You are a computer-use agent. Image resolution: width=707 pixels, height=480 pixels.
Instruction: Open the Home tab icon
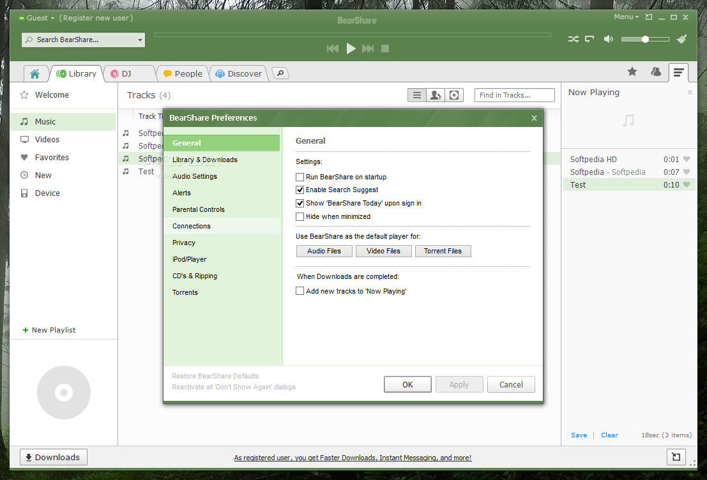(34, 73)
